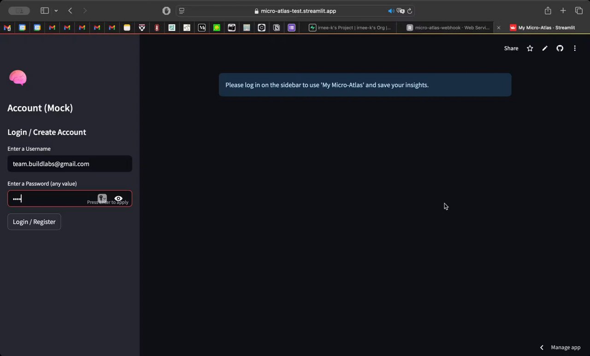The height and width of the screenshot is (356, 590).
Task: Expand the Manage app chevron
Action: point(542,347)
